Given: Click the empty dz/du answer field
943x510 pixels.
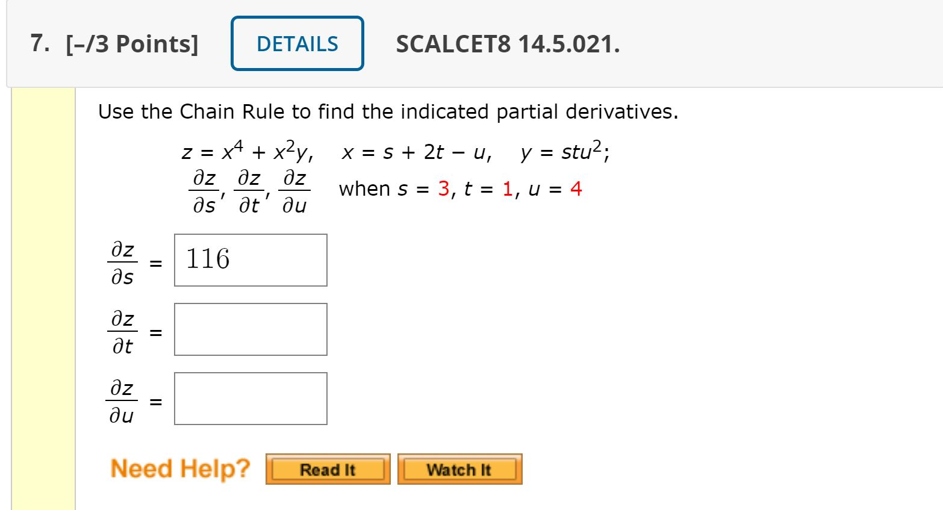Looking at the screenshot, I should (249, 398).
